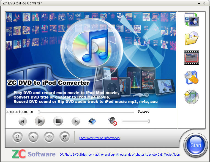Skip to previous chapter
The image size is (210, 162).
tap(23, 121)
